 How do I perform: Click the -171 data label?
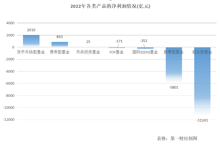119,41
